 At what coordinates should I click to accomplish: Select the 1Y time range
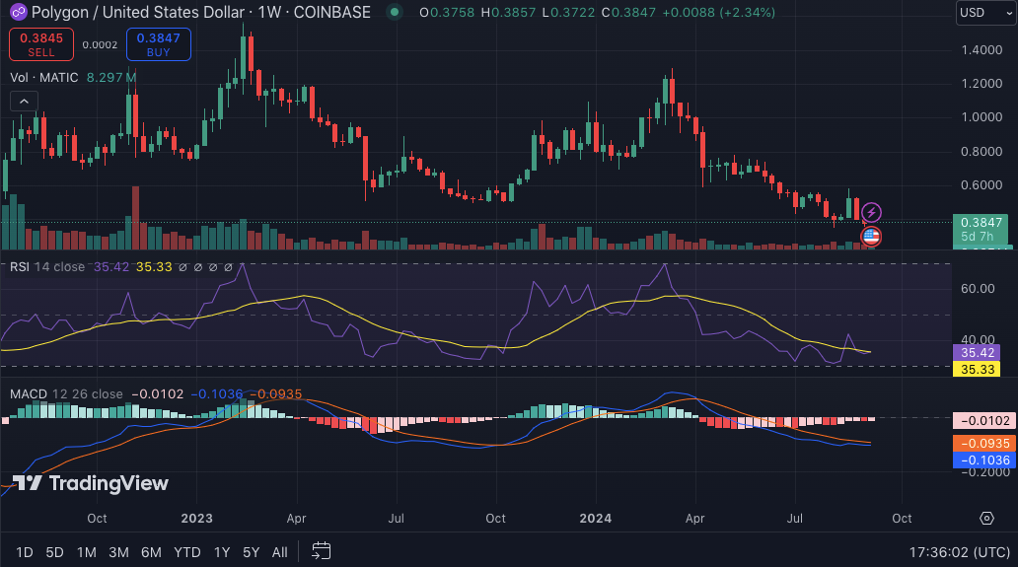222,552
